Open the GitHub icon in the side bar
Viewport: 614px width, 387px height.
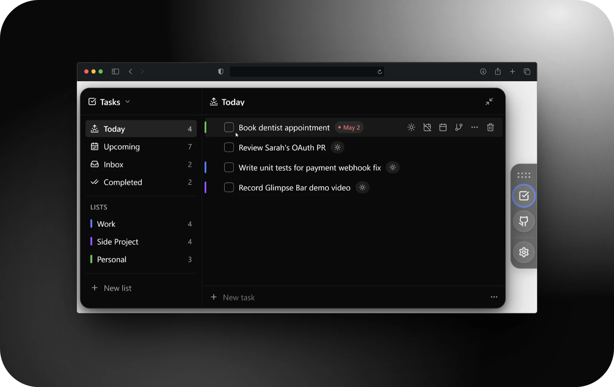click(x=524, y=221)
